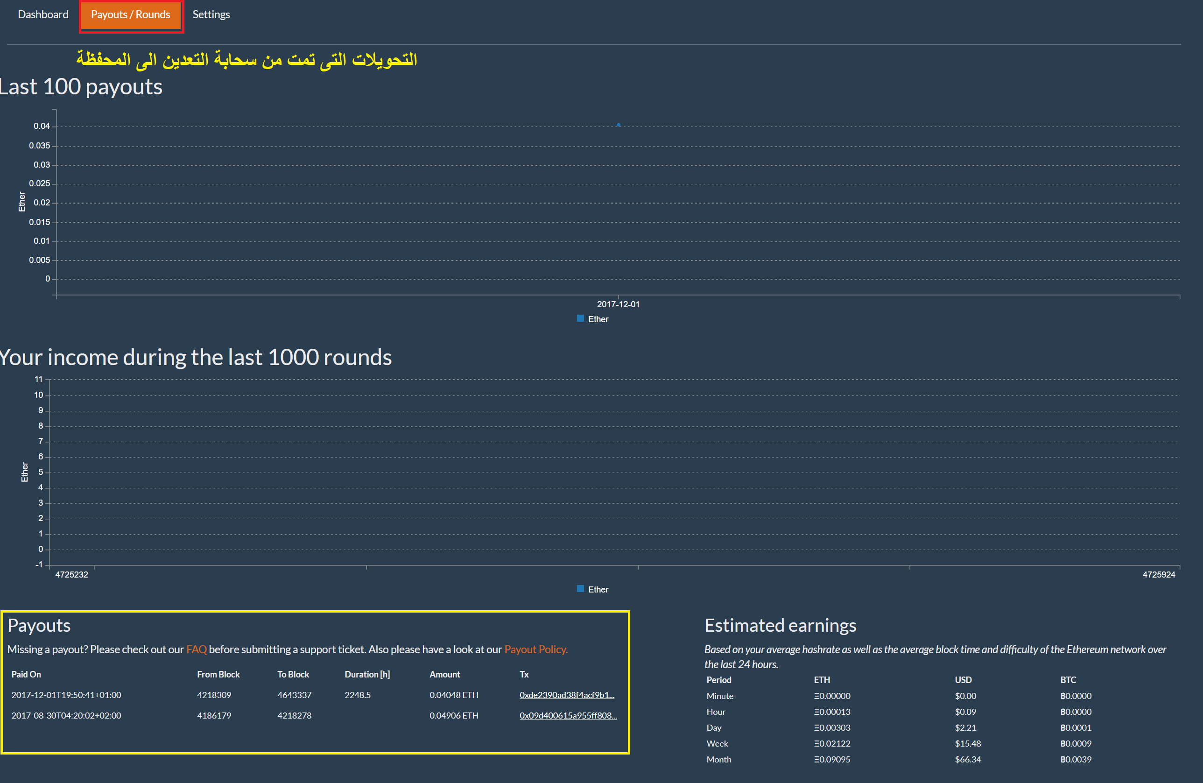This screenshot has height=783, width=1203.
Task: Switch to the Settings tab
Action: click(211, 14)
